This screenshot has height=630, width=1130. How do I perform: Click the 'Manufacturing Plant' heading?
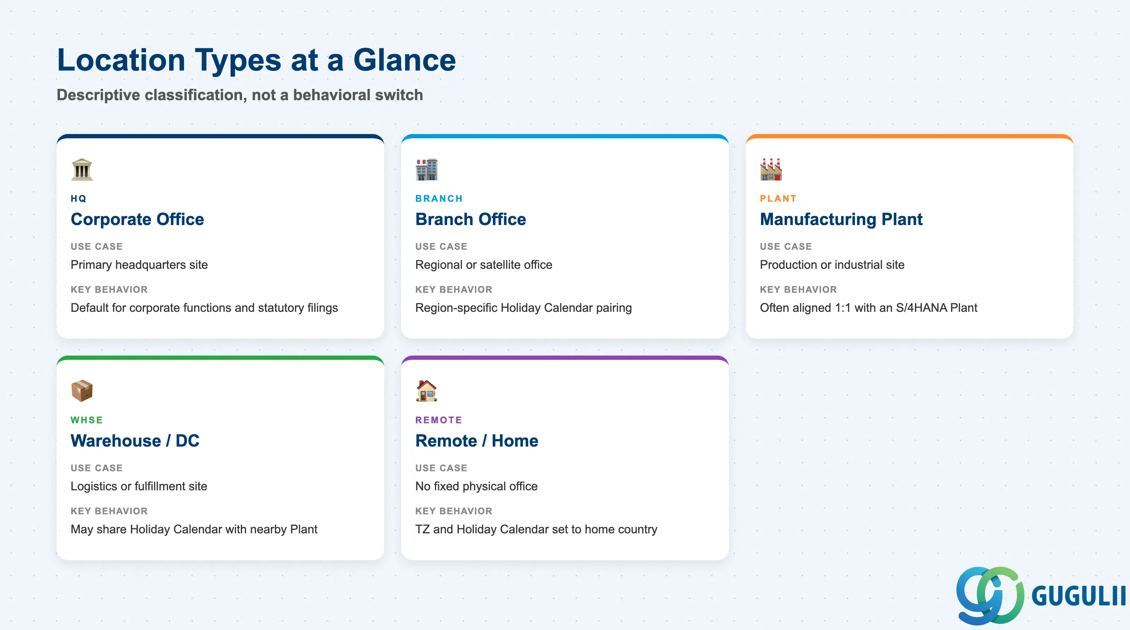pos(841,219)
